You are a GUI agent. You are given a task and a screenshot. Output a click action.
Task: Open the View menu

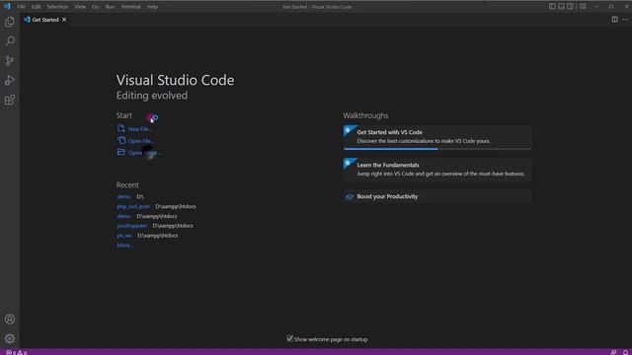tap(80, 7)
